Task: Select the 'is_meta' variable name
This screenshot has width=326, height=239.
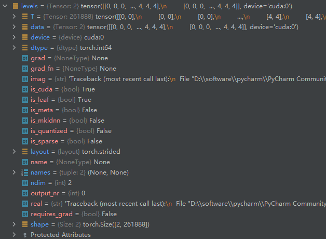Action: click(x=42, y=110)
